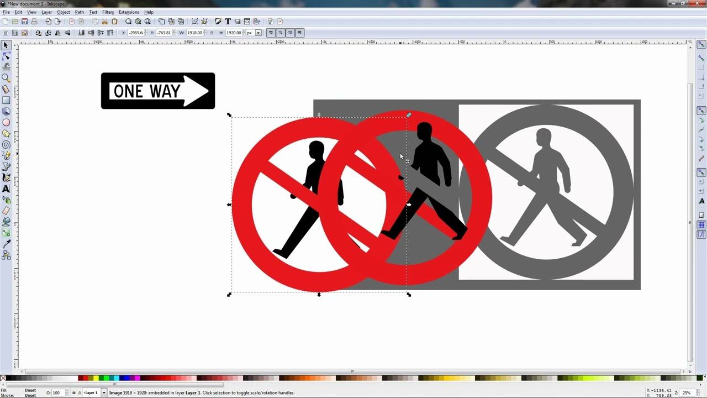Click the Import file icon
Screen dimensions: 707x398
(48, 22)
